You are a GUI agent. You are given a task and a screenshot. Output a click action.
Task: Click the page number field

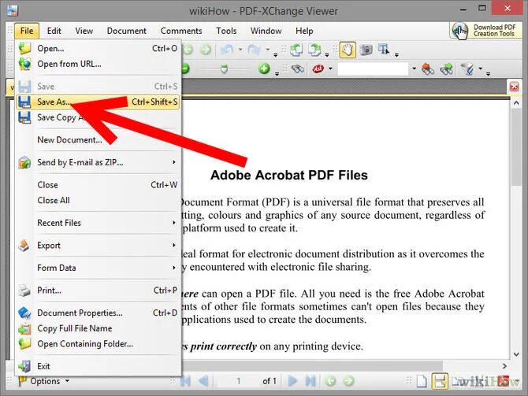coord(238,381)
